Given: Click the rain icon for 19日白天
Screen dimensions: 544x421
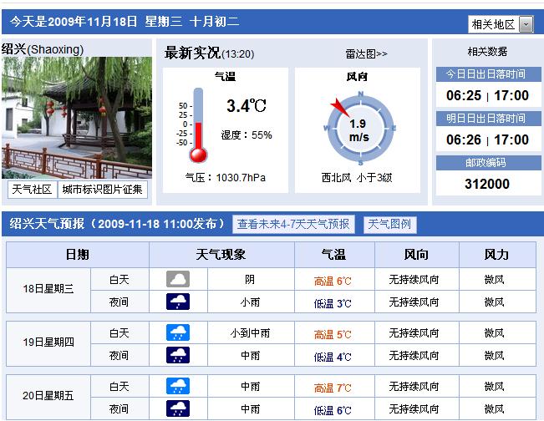Looking at the screenshot, I should (x=178, y=333).
